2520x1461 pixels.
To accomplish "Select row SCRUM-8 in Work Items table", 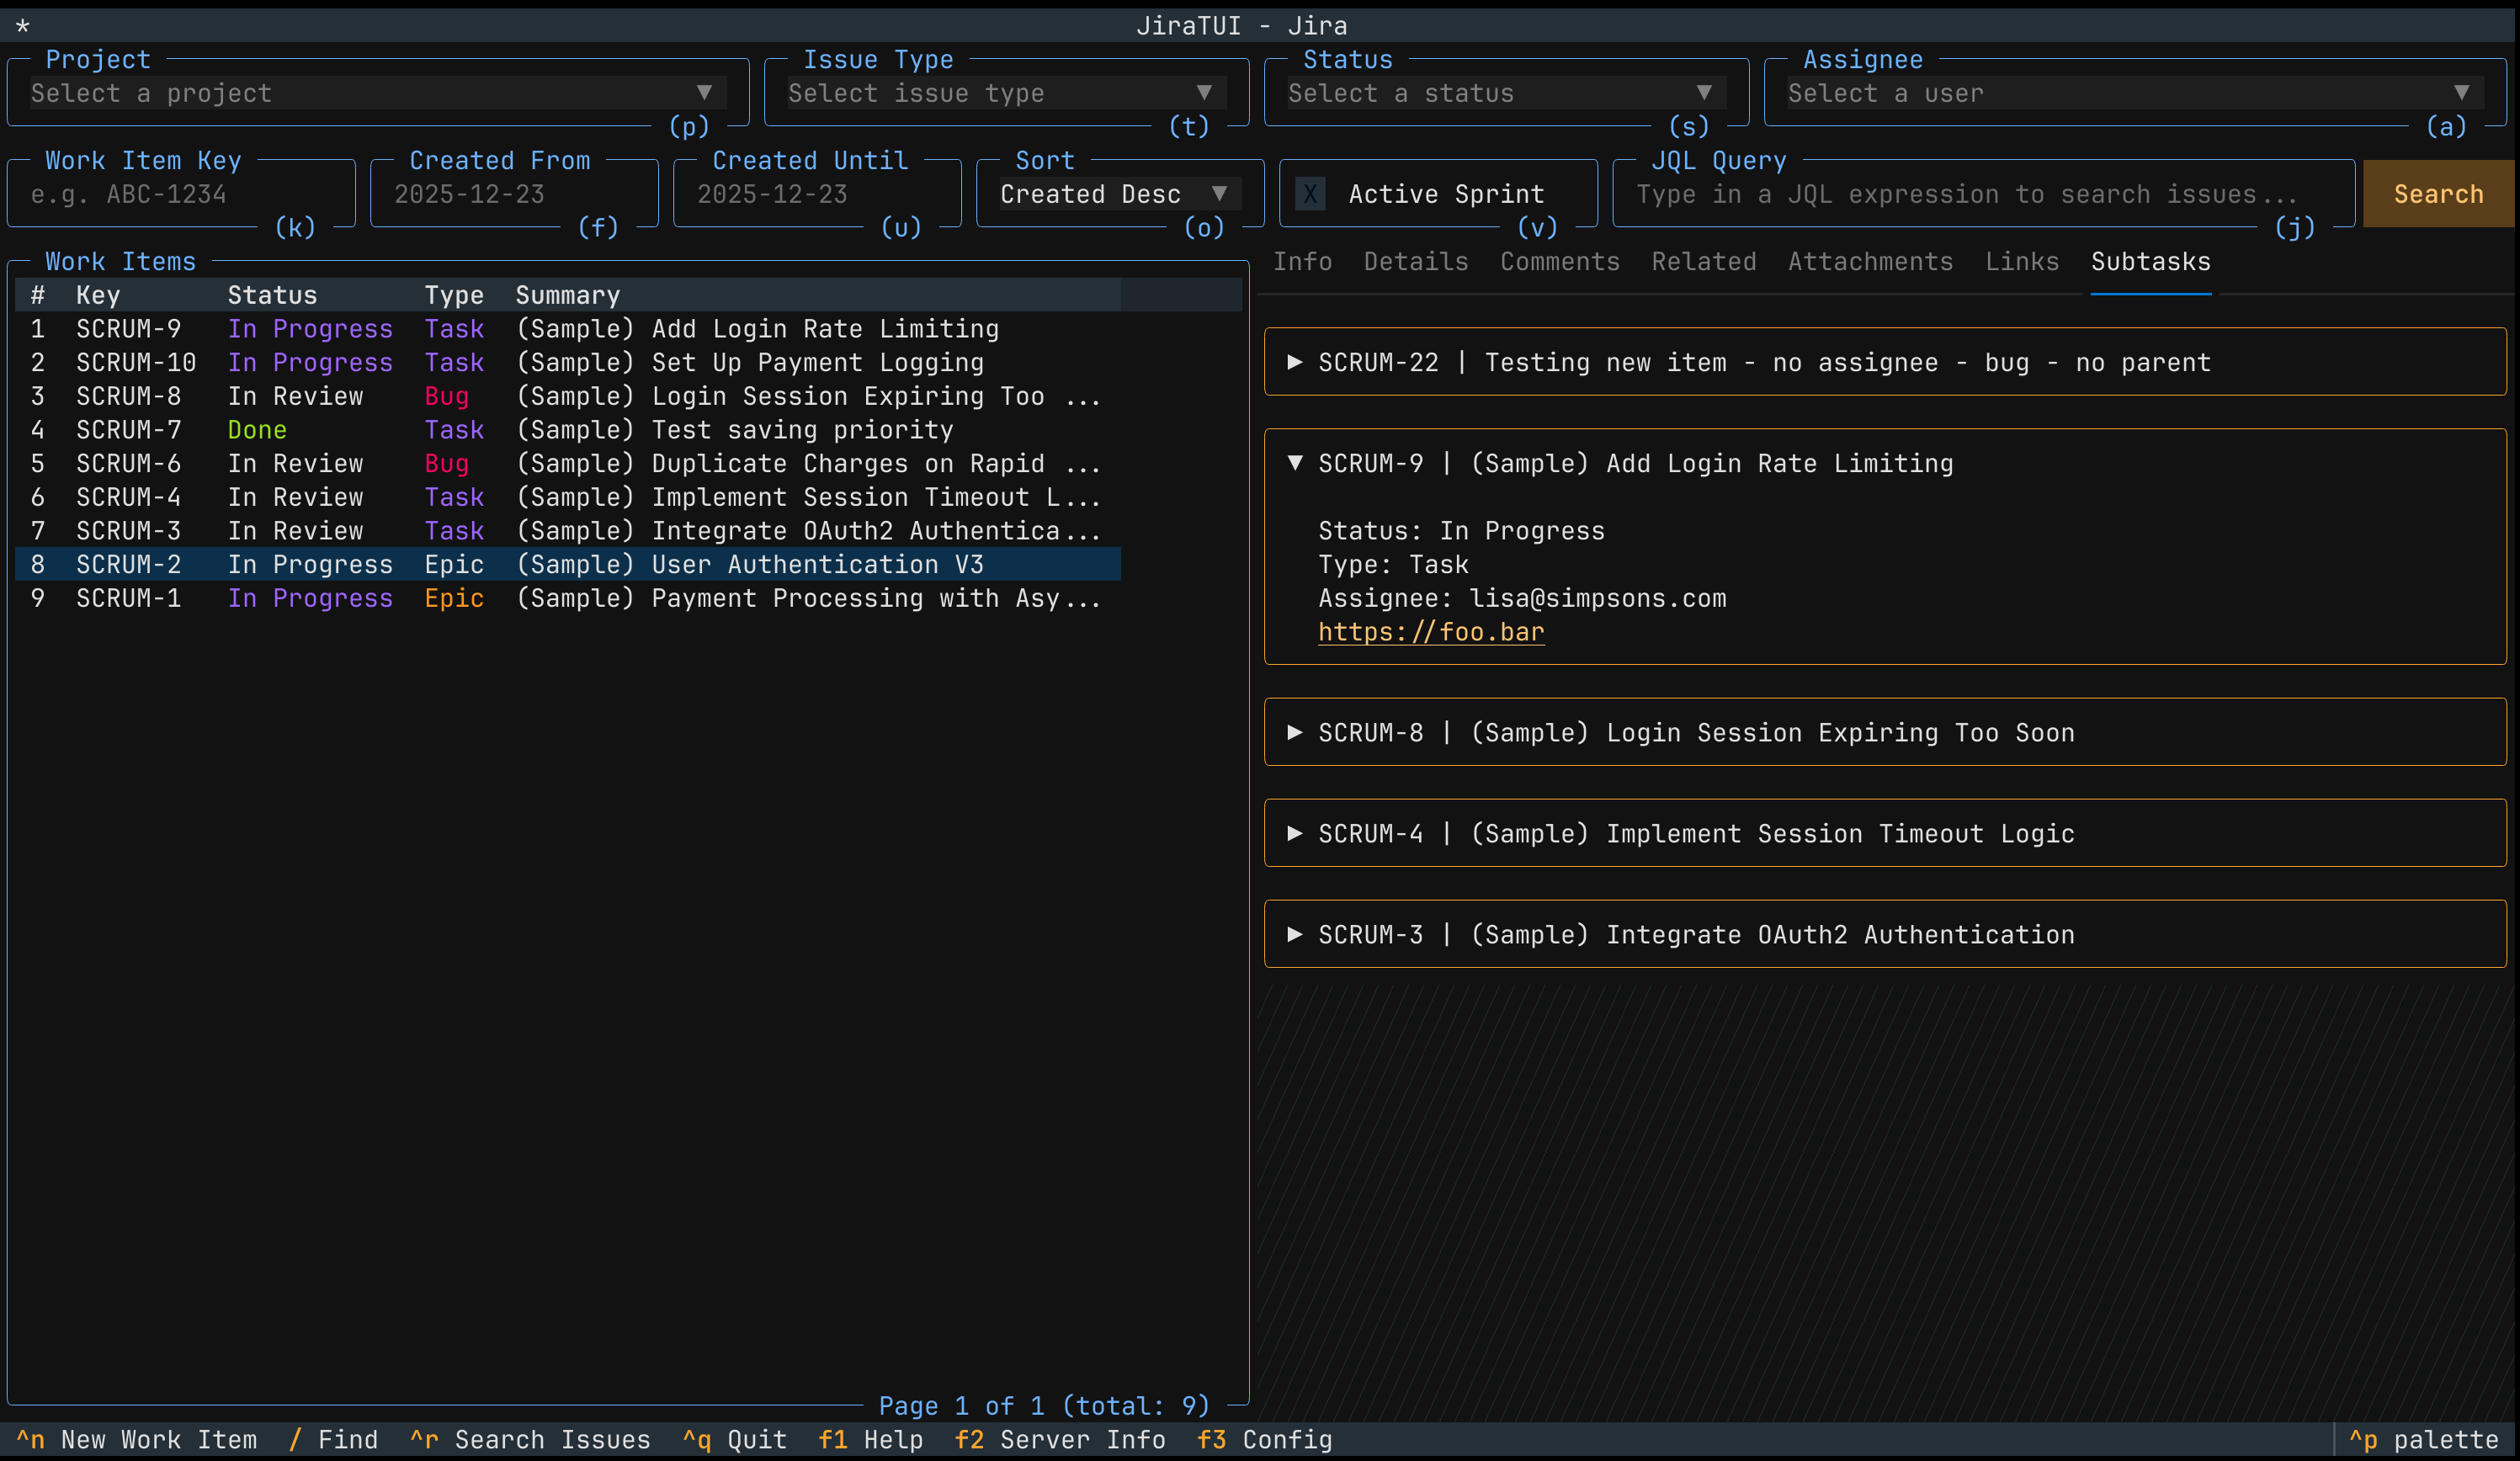I will 568,396.
